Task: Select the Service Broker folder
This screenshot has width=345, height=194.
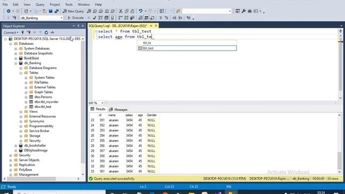Action: 39,131
